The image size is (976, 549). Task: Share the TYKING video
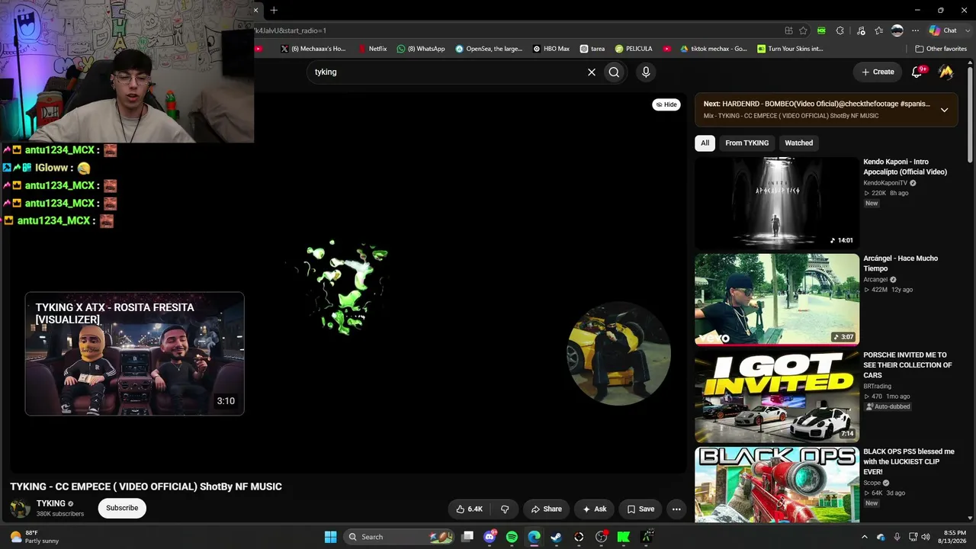[x=546, y=509]
